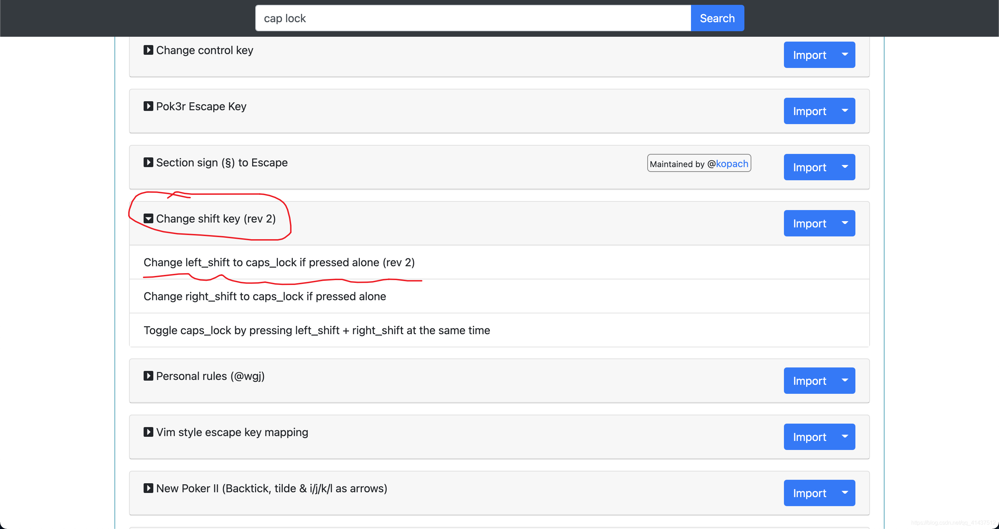999x529 pixels.
Task: Collapse the Change shift key (rev 2) entry
Action: [x=148, y=219]
